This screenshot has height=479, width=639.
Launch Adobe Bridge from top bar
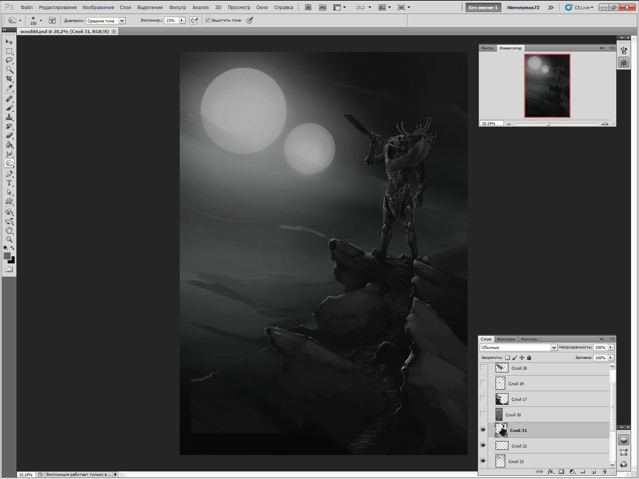pos(308,7)
